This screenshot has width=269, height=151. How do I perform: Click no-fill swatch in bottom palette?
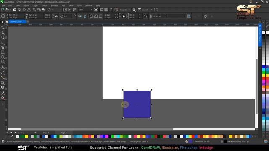[18, 136]
